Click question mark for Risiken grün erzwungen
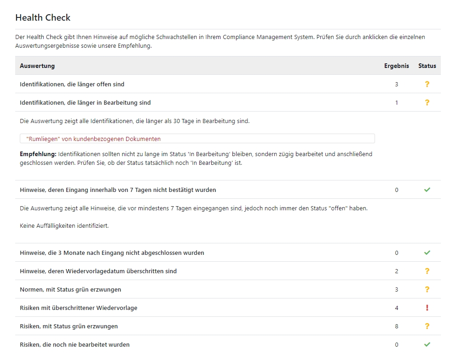The image size is (462, 360). pos(427,326)
